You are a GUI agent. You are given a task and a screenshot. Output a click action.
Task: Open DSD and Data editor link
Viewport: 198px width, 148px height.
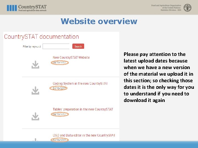click(x=84, y=135)
